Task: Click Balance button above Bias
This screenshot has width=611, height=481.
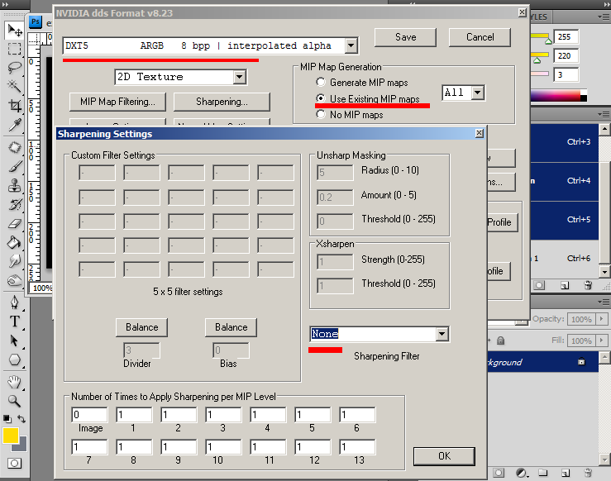Action: (231, 327)
